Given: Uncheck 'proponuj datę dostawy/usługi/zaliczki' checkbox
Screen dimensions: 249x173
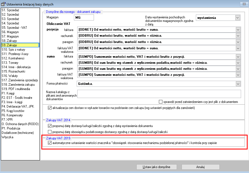Looking at the screenshot, I should (x=50, y=126).
